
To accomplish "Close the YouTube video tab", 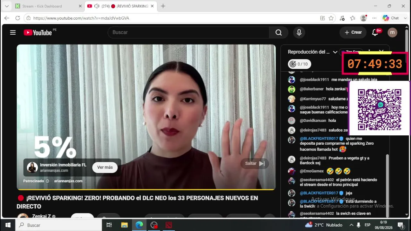I will click(152, 6).
